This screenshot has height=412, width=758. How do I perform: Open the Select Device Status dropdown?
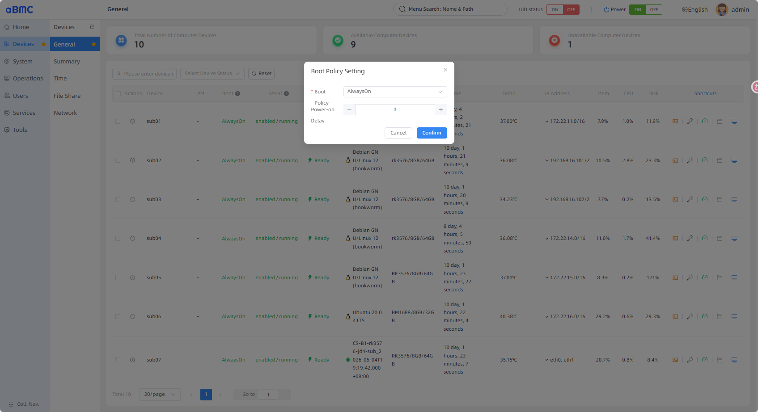click(x=212, y=74)
